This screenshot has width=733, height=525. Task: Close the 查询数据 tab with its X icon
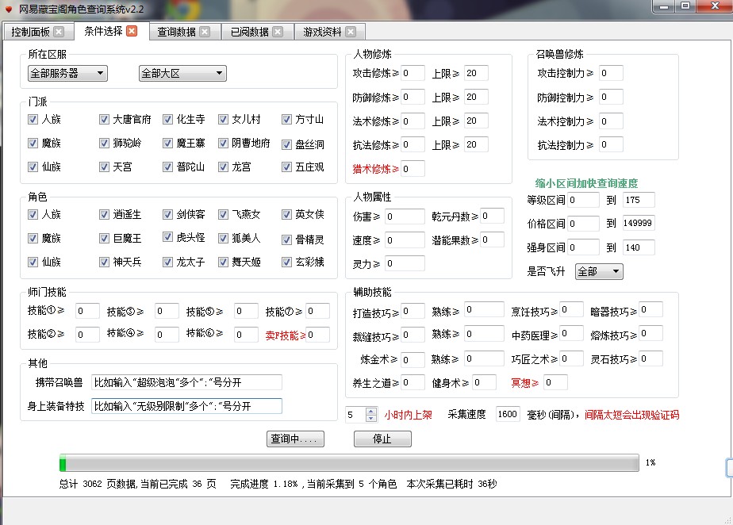click(x=205, y=32)
